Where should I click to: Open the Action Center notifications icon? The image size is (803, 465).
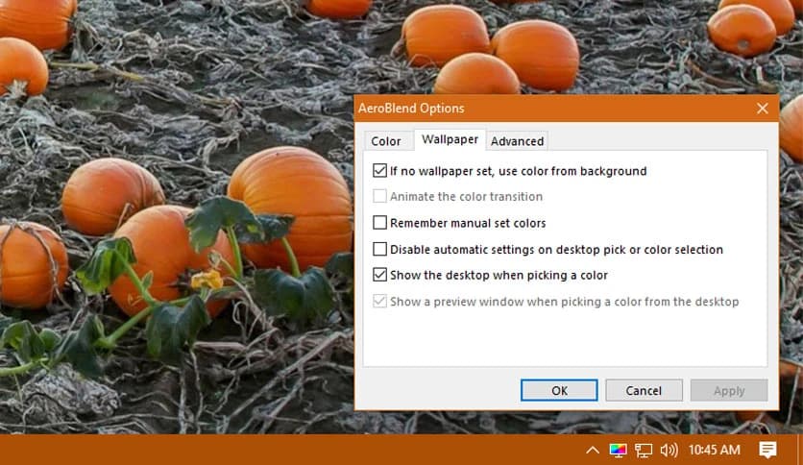point(767,451)
